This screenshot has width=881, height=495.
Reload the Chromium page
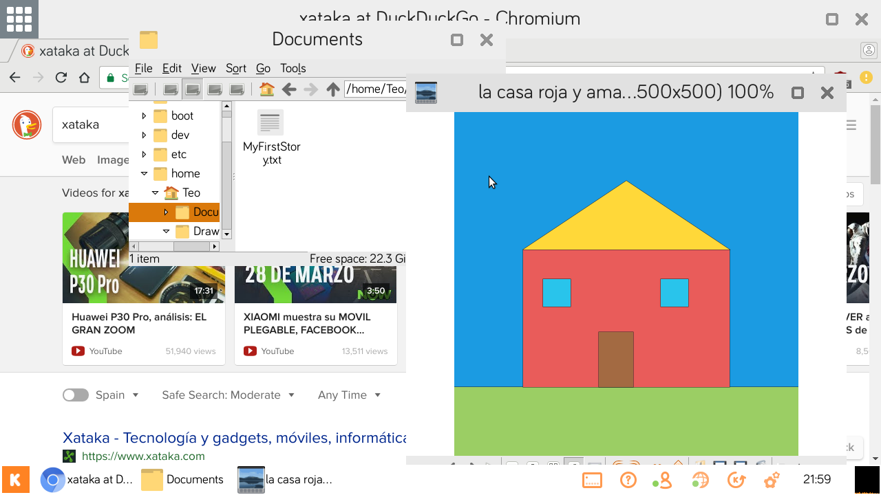[x=61, y=78]
